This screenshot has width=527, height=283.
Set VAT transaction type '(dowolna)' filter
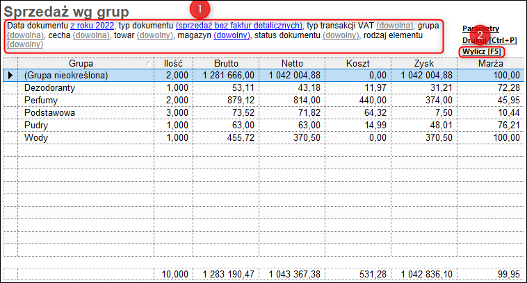(395, 26)
